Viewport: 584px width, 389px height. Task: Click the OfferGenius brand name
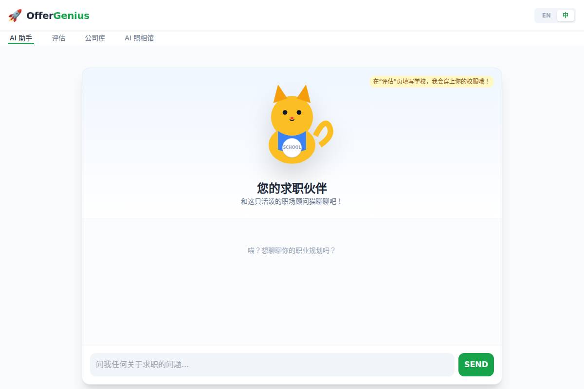57,16
